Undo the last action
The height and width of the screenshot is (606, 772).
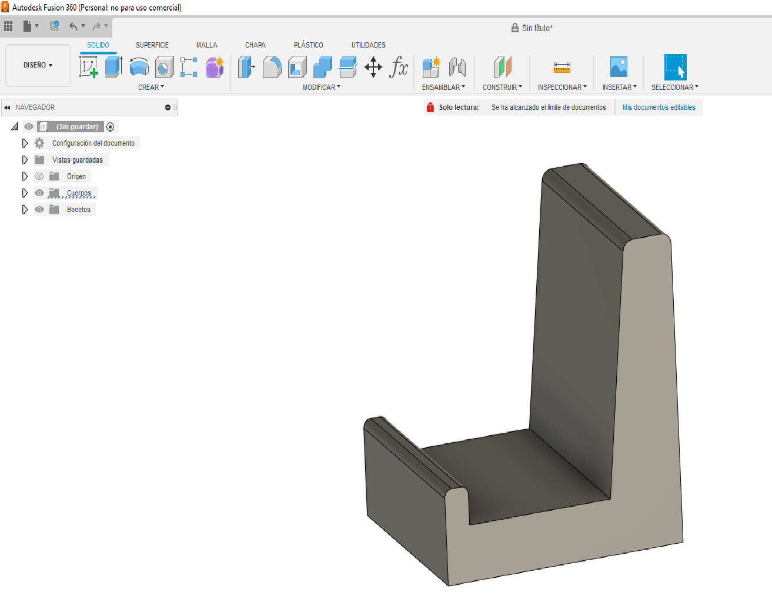tap(73, 26)
